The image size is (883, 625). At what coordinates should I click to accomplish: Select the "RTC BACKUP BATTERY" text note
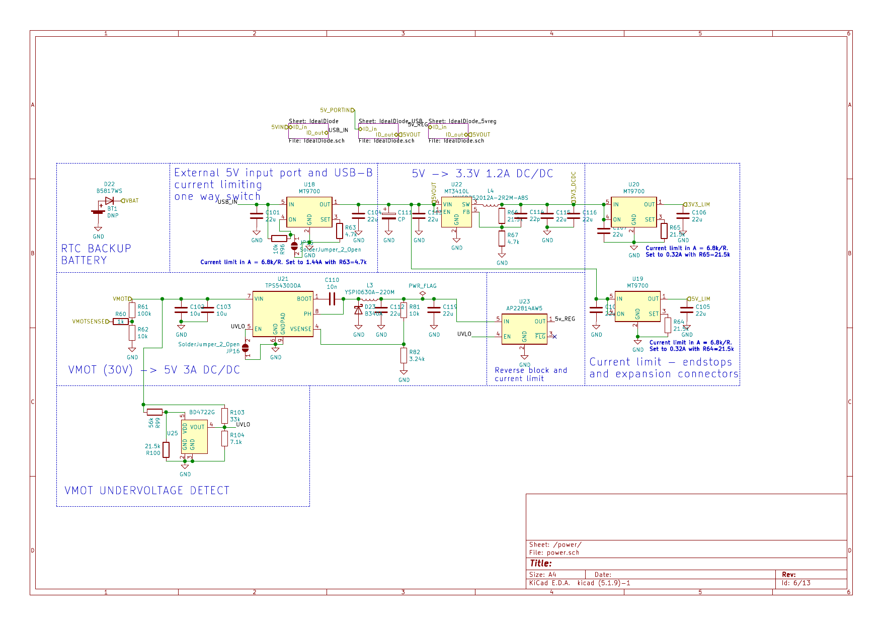96,254
